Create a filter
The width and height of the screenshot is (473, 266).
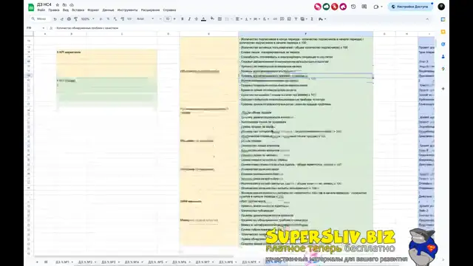tap(296, 19)
